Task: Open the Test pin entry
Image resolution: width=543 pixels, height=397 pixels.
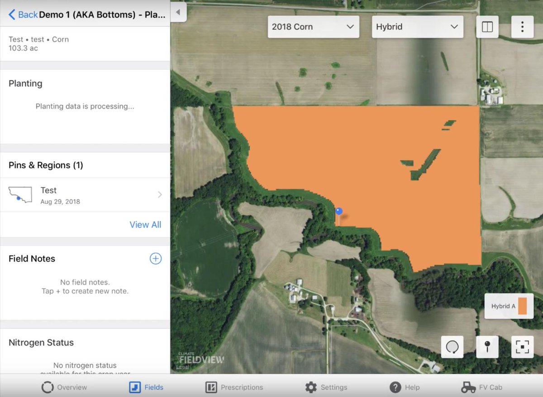Action: 85,195
